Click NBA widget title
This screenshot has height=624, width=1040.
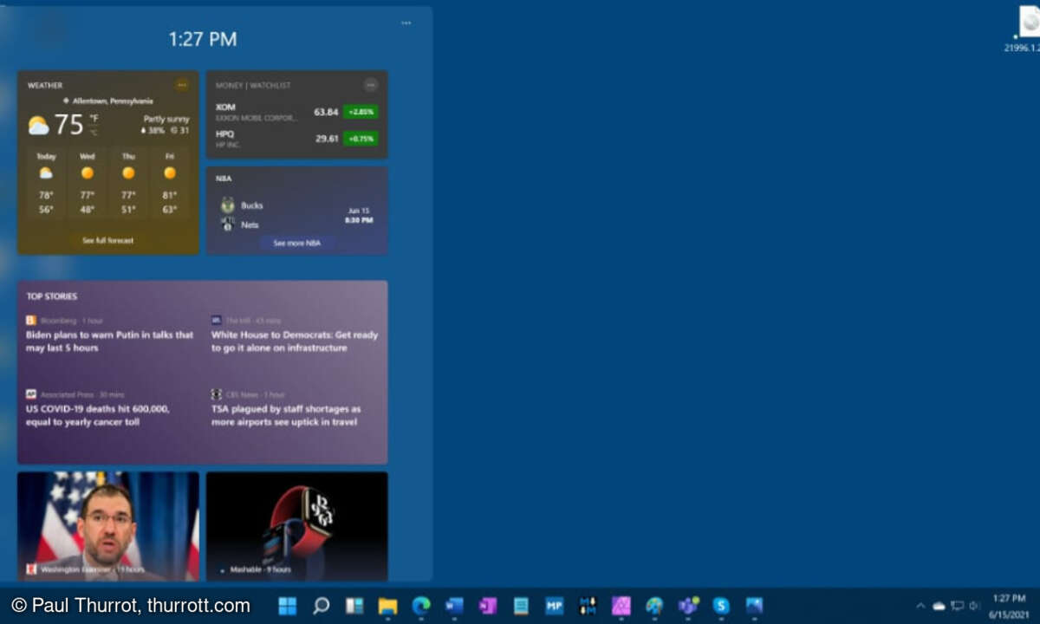224,179
